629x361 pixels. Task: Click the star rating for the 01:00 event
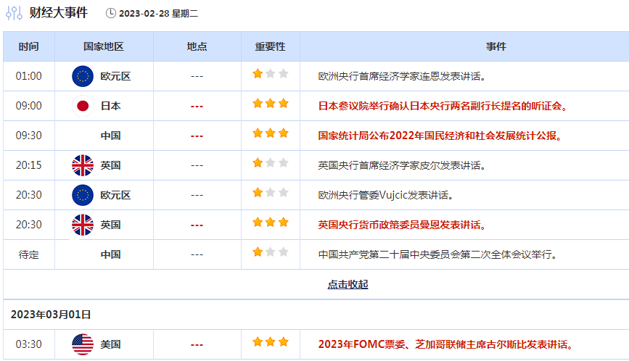(271, 74)
